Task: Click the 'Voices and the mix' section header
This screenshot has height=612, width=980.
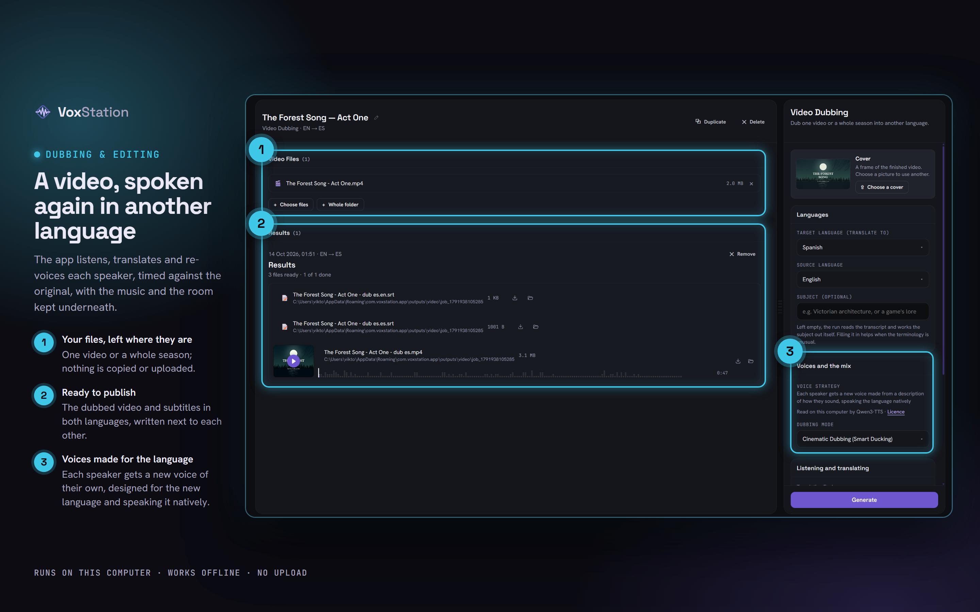Action: coord(824,366)
